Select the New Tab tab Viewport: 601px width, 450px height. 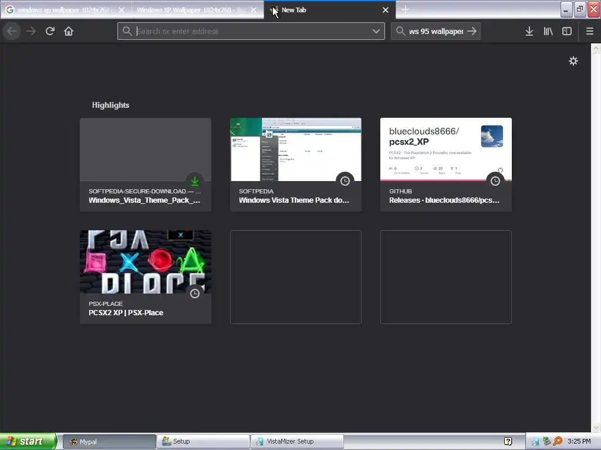[x=330, y=10]
